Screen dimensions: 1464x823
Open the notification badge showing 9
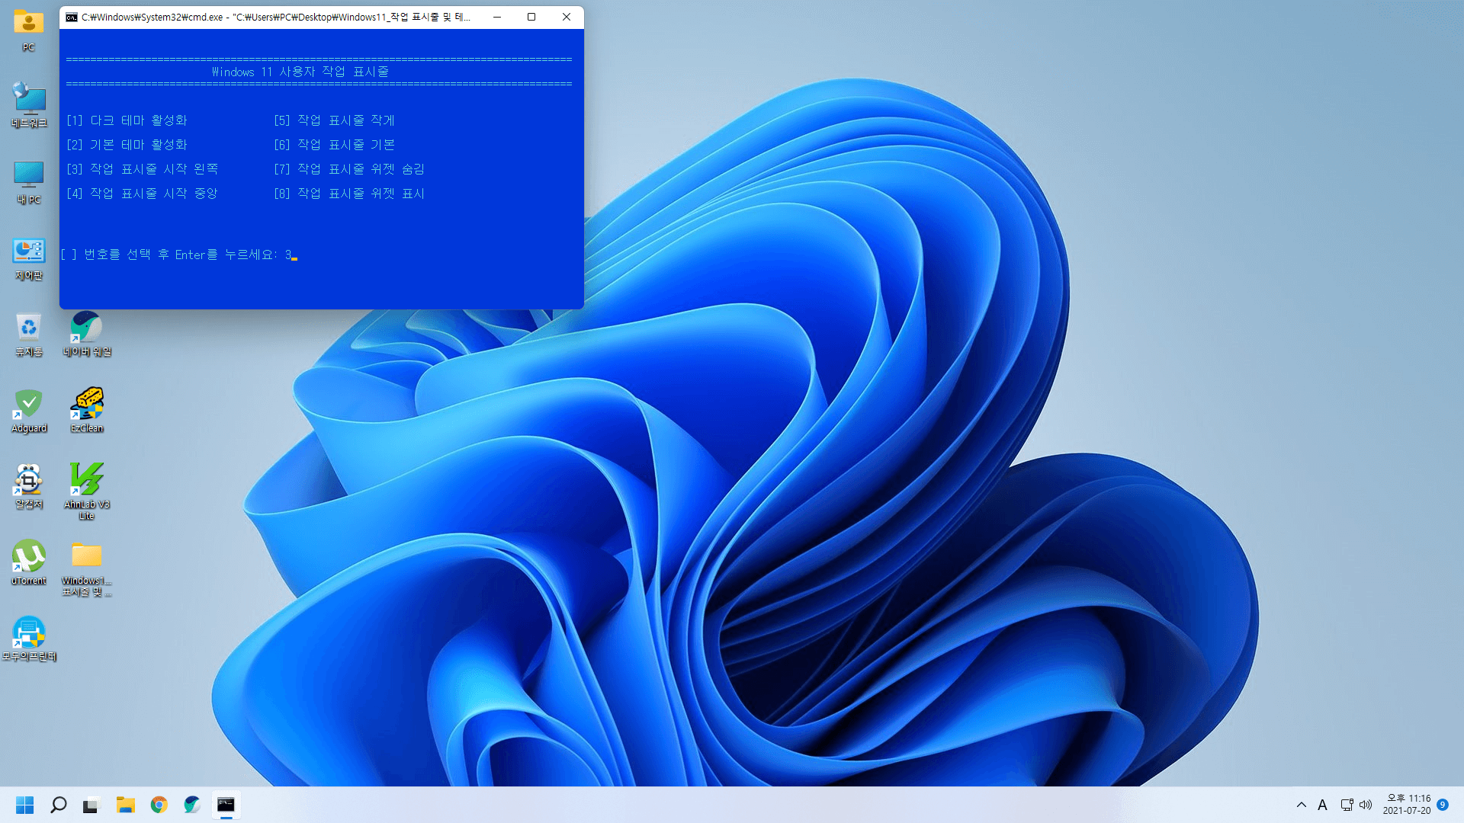click(x=1443, y=805)
